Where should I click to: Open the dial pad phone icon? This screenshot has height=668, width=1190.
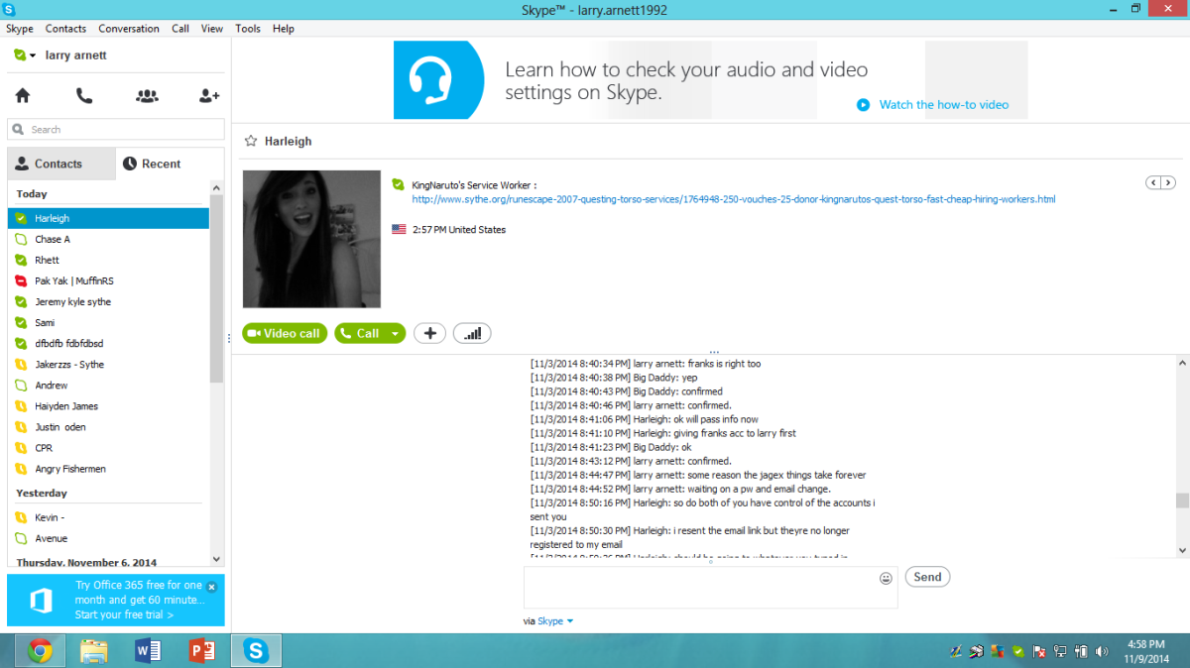(84, 96)
